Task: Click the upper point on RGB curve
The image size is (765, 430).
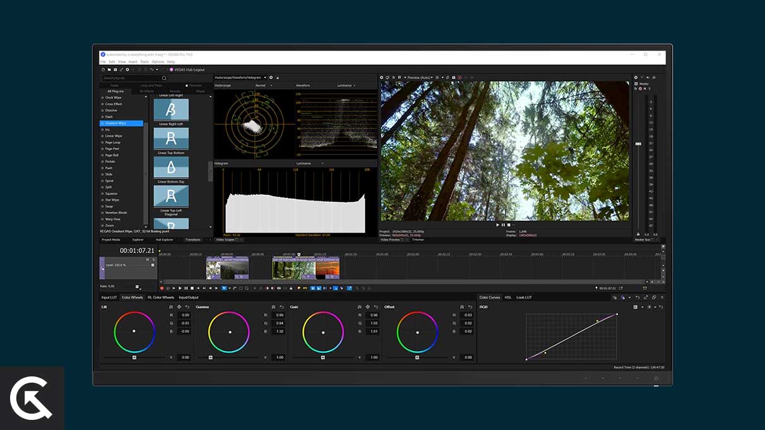Action: click(x=596, y=322)
